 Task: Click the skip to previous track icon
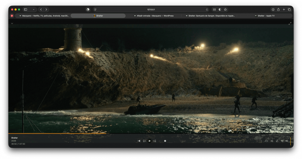139,141
